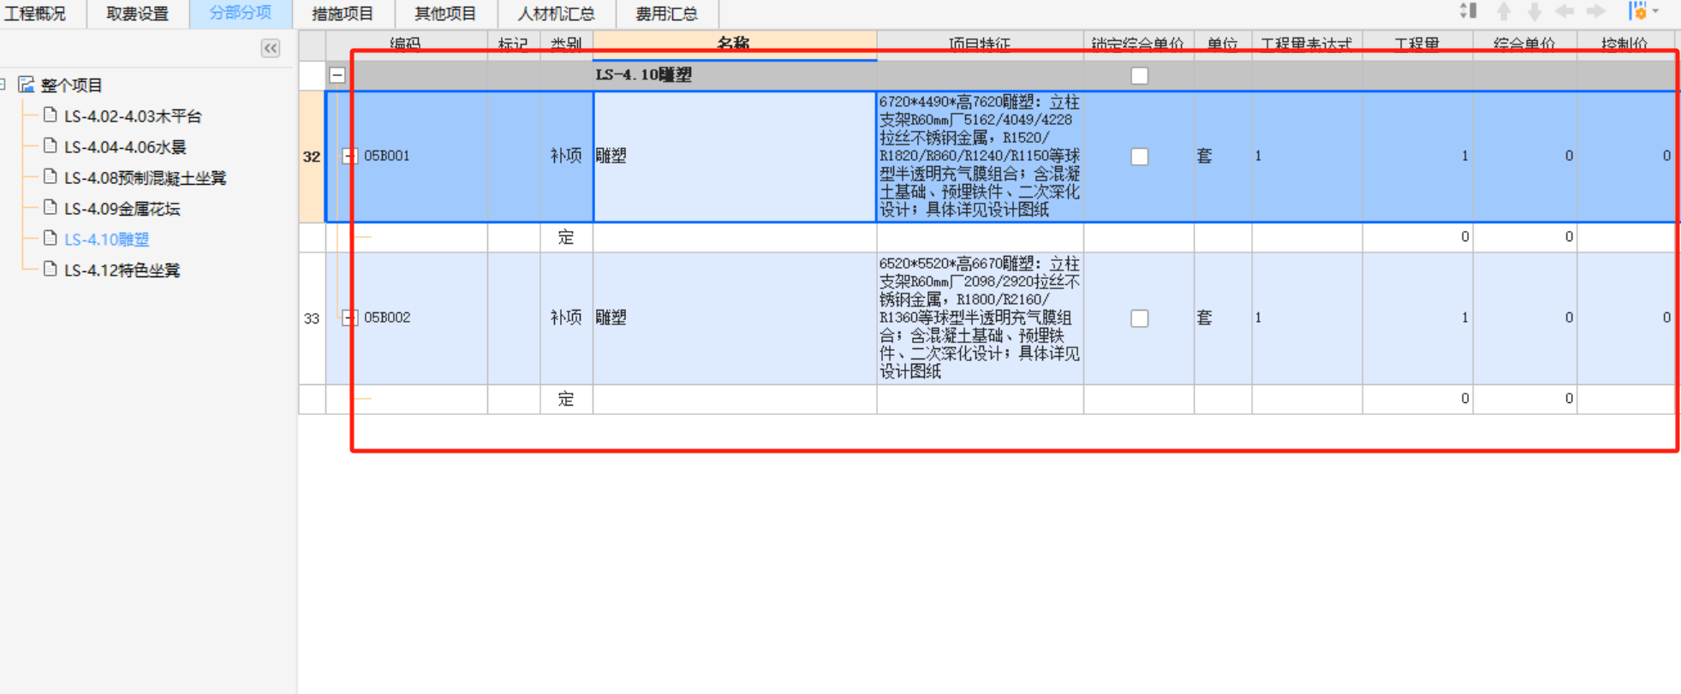This screenshot has width=1681, height=694.
Task: Click the 工程量表达式 column header
Action: (x=1307, y=44)
